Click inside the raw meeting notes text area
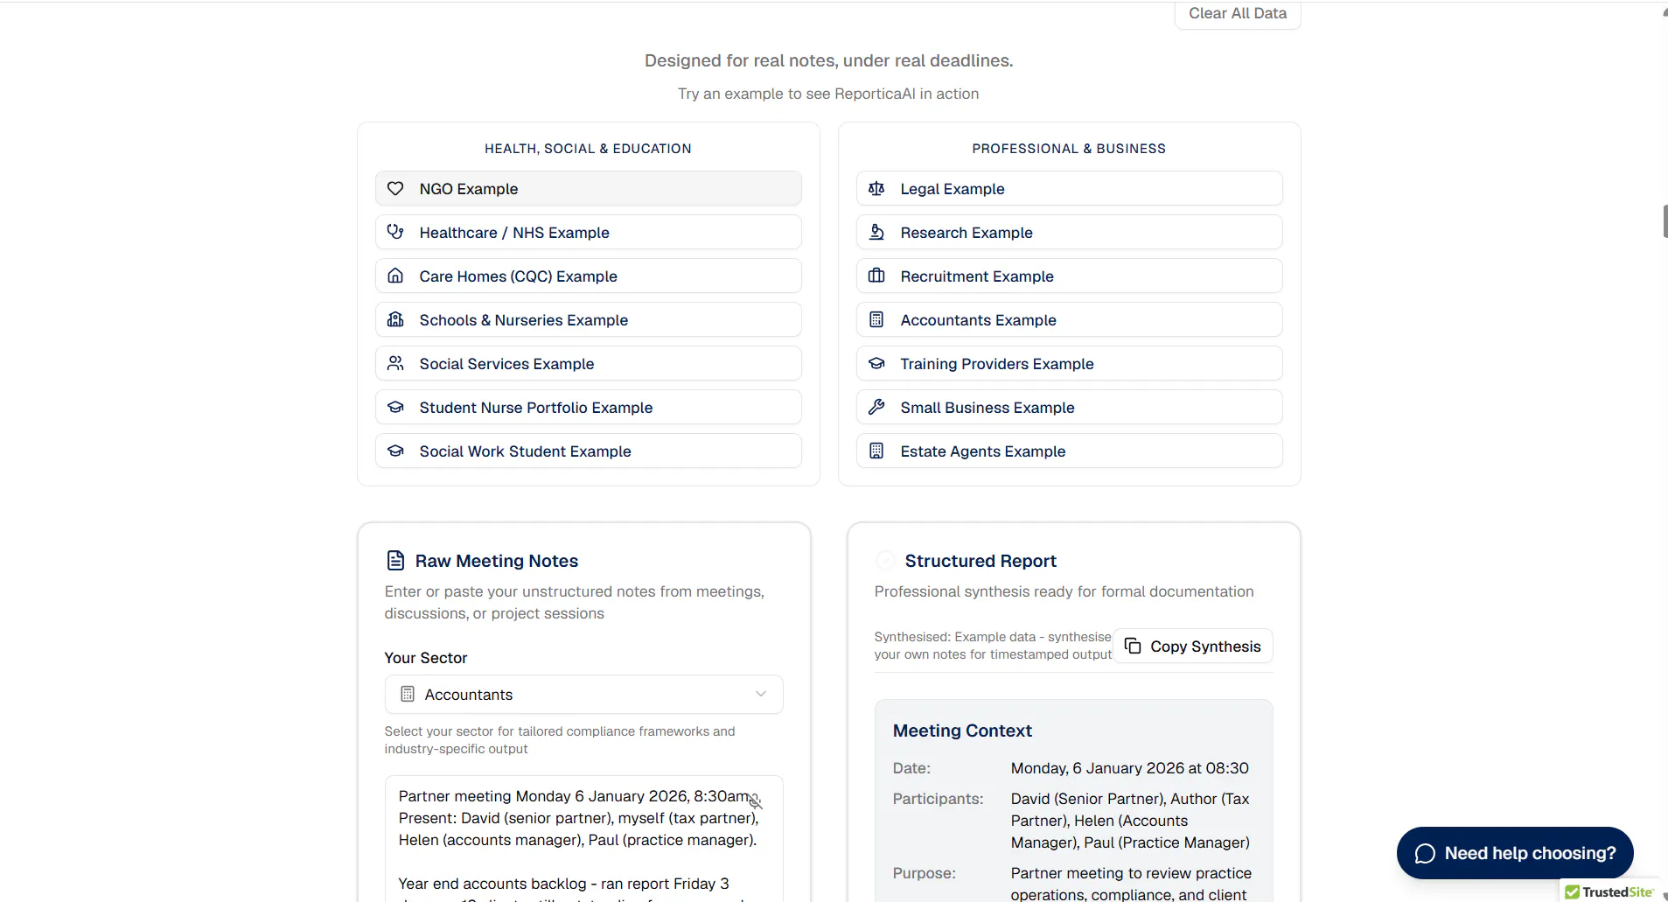Screen dimensions: 1668x902 tap(583, 840)
